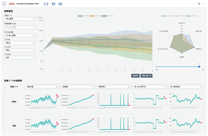Open the 荷動き量 causal node dropdown

point(42,87)
